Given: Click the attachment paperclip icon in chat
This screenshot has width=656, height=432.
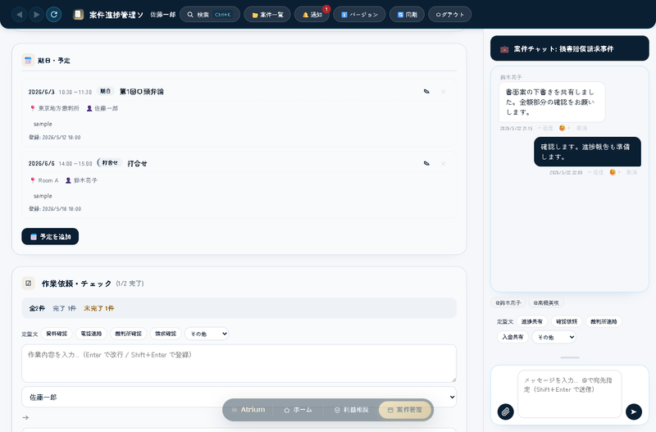Looking at the screenshot, I should pos(505,412).
